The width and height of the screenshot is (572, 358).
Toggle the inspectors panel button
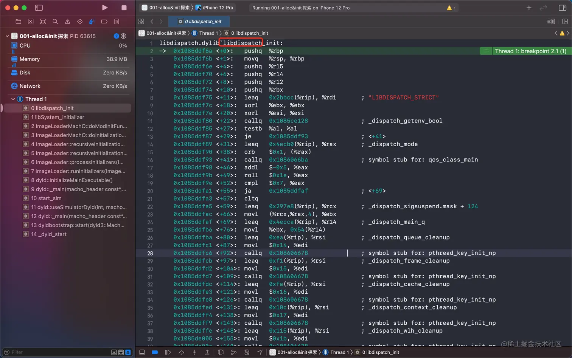pyautogui.click(x=562, y=8)
